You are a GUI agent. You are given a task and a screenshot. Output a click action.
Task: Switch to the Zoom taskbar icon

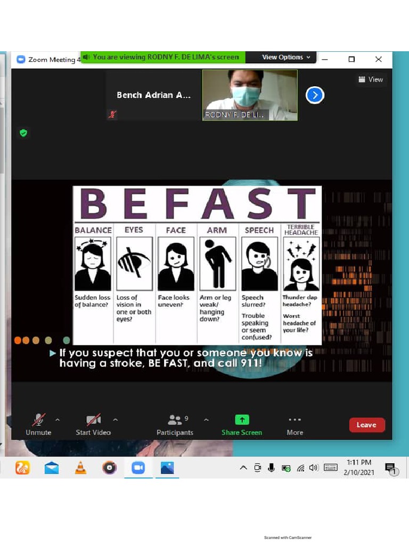click(138, 468)
